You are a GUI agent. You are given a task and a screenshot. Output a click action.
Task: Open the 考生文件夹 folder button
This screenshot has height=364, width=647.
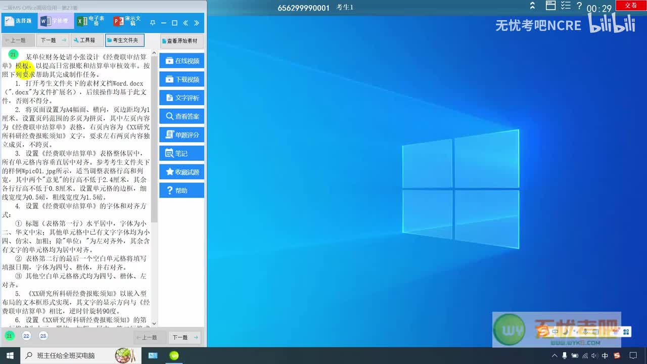[125, 40]
